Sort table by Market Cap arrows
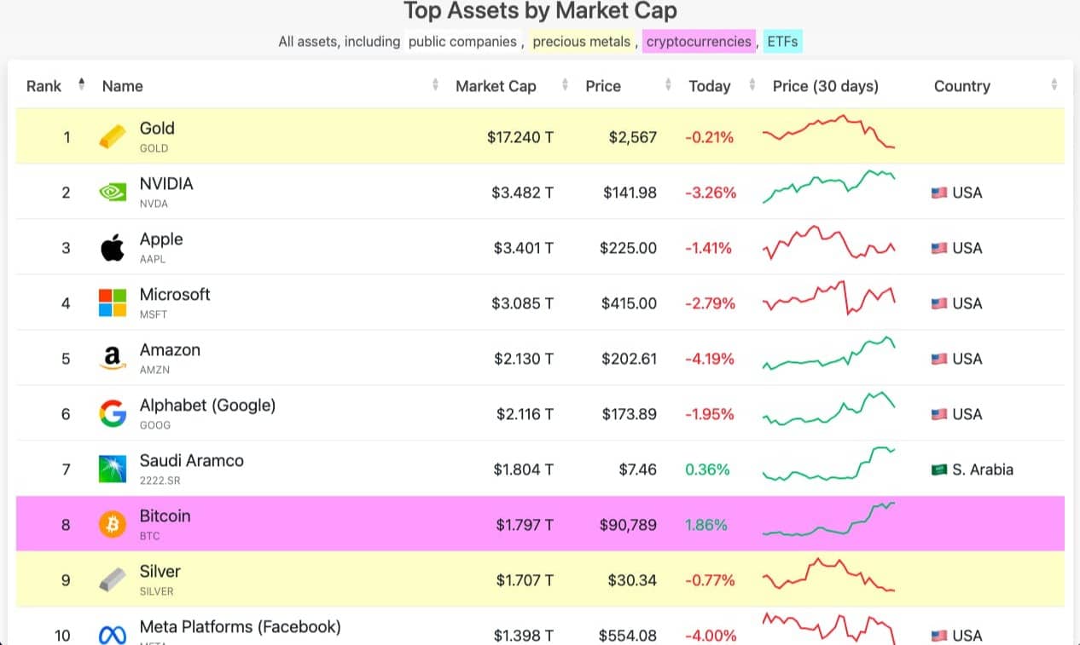1080x645 pixels. click(x=565, y=84)
